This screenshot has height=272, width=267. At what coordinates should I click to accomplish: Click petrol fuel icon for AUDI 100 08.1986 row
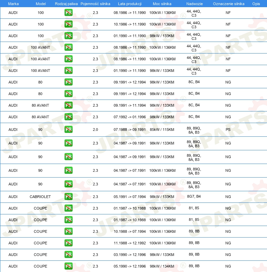click(68, 13)
